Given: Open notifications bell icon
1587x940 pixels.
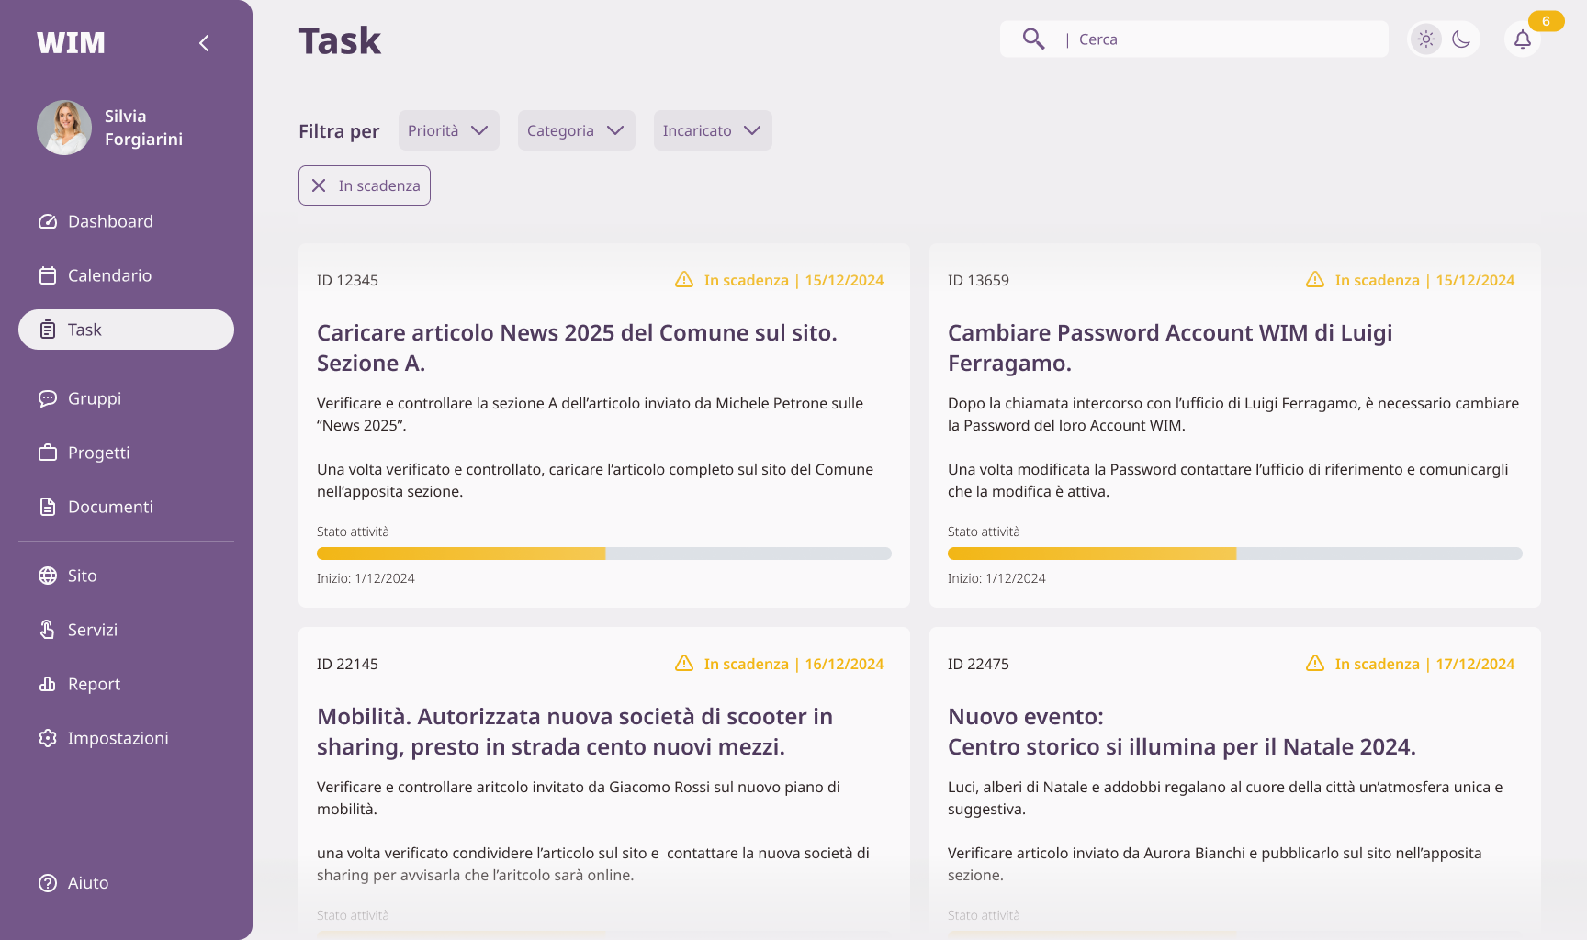Looking at the screenshot, I should (1523, 39).
